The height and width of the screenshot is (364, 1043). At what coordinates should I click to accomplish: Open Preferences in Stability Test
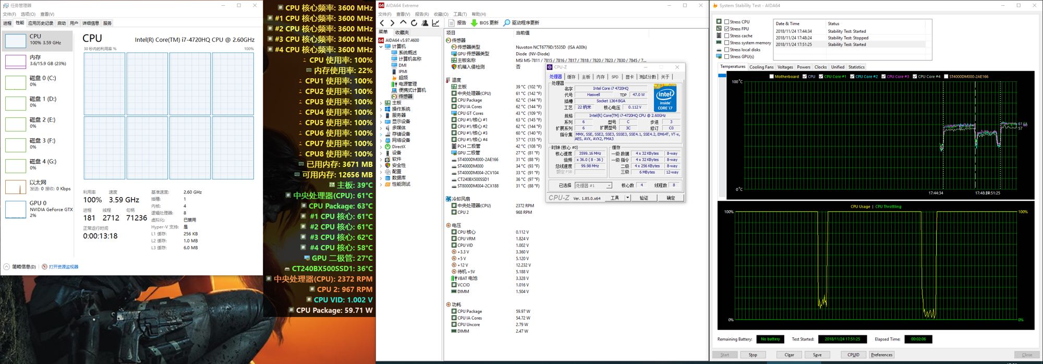click(x=881, y=355)
